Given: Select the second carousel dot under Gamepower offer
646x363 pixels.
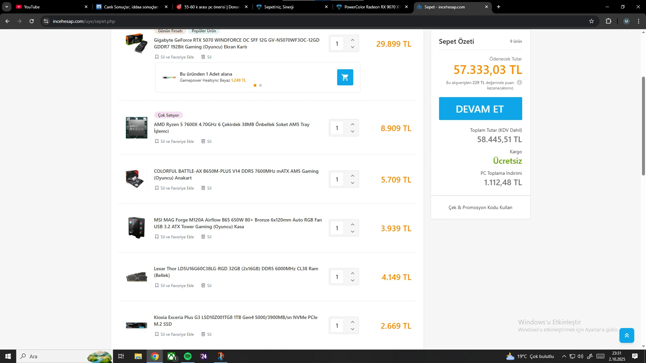Looking at the screenshot, I should pos(260,85).
